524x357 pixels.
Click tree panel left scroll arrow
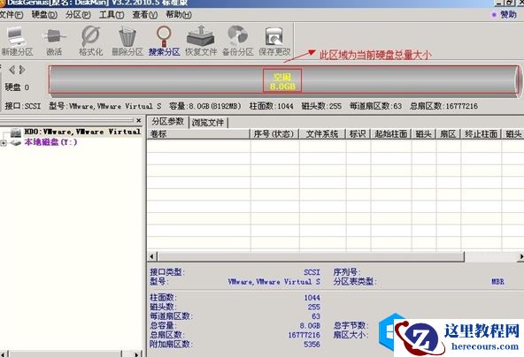coord(4,353)
